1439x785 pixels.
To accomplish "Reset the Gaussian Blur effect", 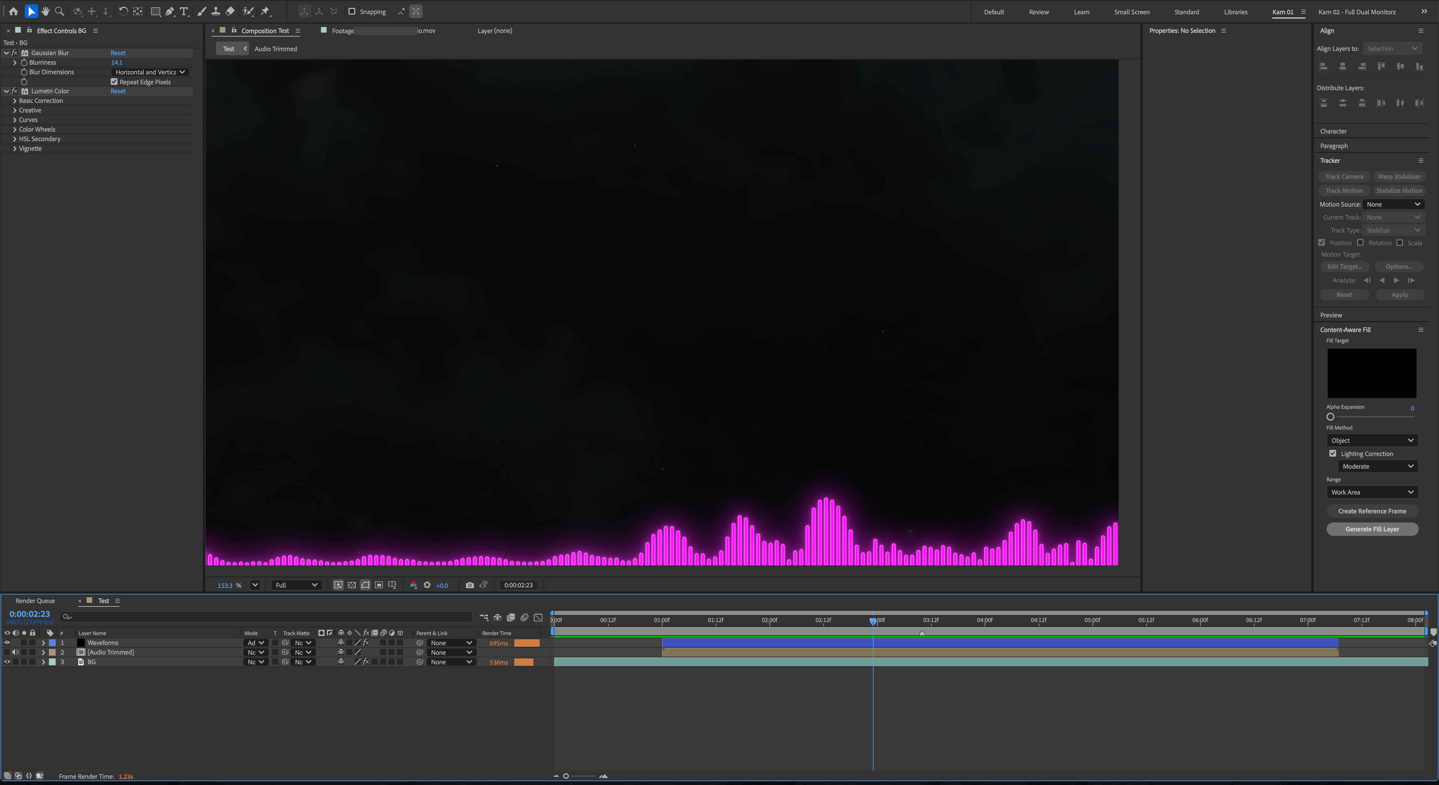I will [118, 53].
